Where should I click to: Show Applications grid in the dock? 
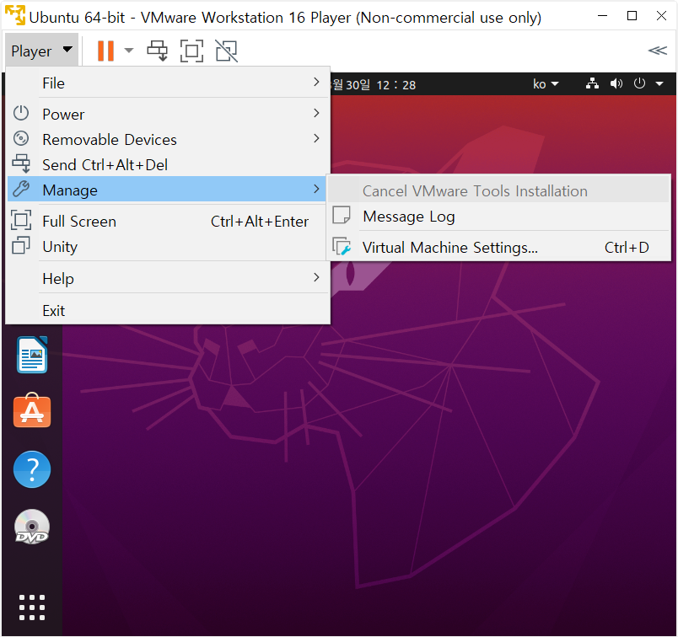click(x=32, y=608)
